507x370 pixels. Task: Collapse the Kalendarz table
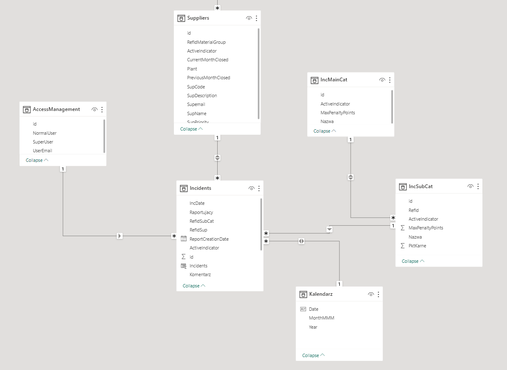point(314,355)
